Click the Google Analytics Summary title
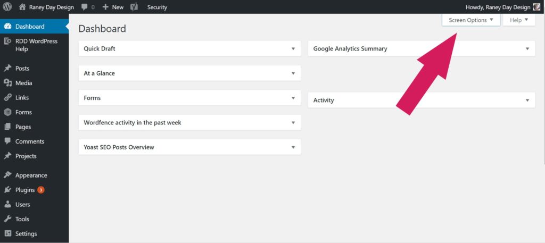Image resolution: width=545 pixels, height=243 pixels. click(x=350, y=48)
